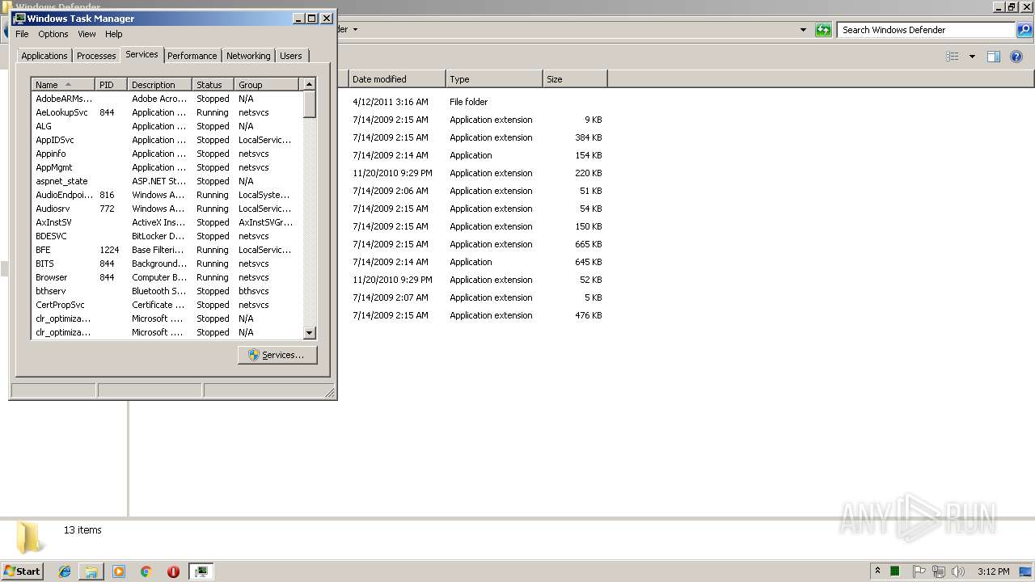1035x582 pixels.
Task: Open the Explorer breadcrumb dropdown arrow
Action: point(354,30)
